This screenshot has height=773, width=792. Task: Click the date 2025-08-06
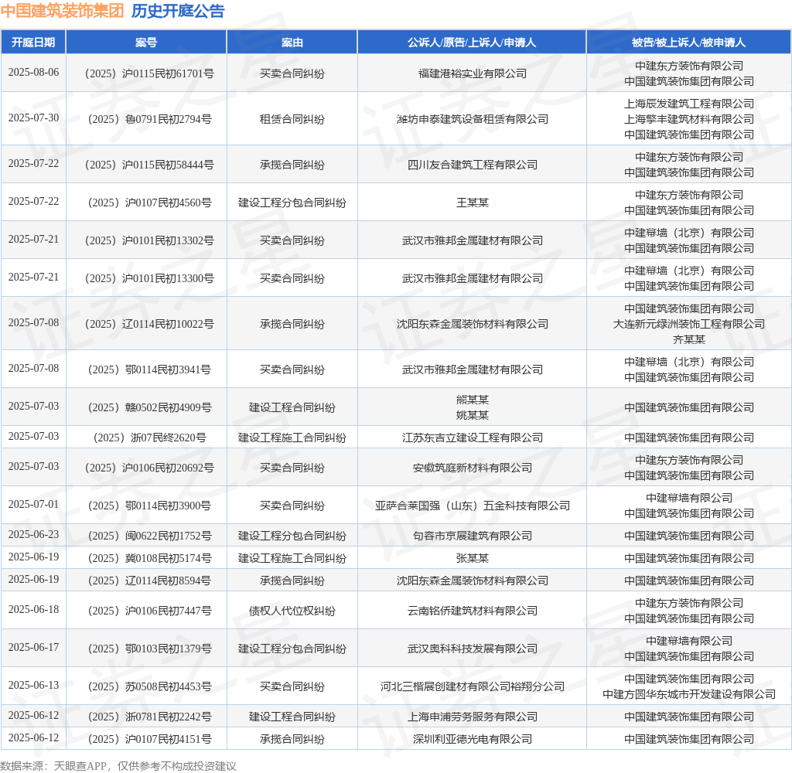[x=33, y=72]
